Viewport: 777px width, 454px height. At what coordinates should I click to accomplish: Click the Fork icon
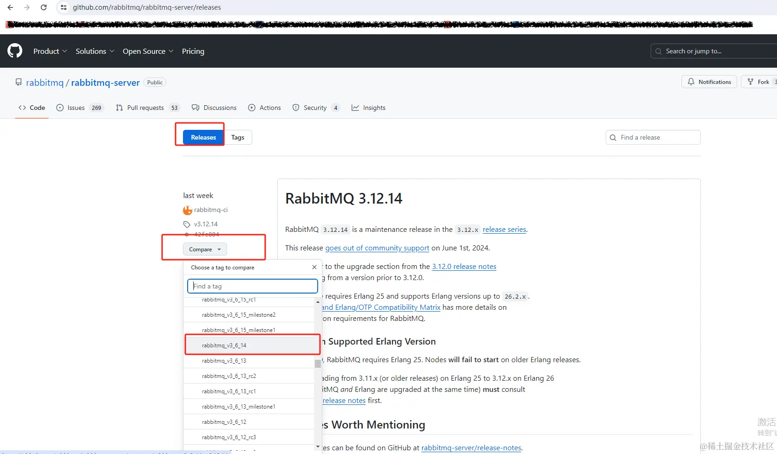(x=751, y=82)
